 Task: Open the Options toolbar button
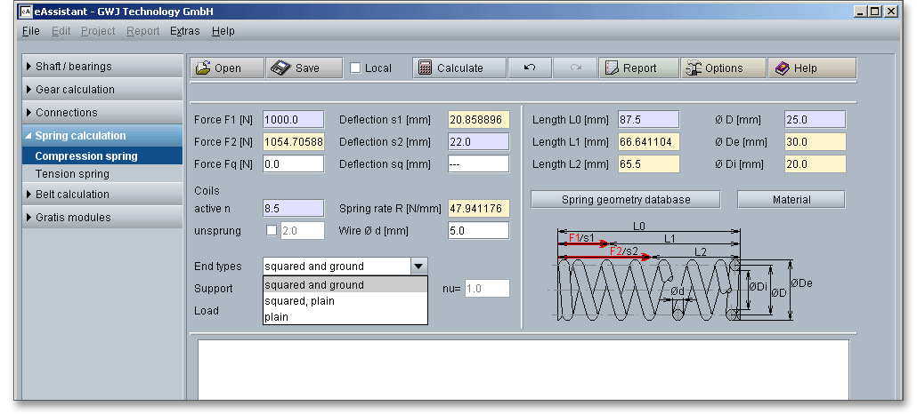tap(722, 68)
